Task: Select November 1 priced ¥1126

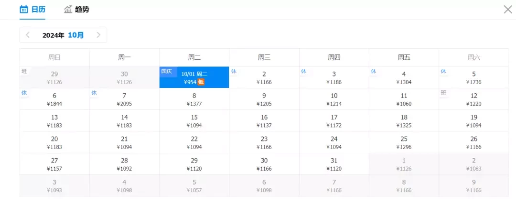Action: tap(404, 164)
